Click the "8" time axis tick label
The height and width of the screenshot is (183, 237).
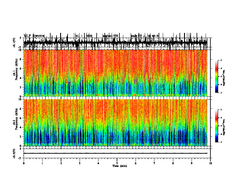[x=173, y=163]
